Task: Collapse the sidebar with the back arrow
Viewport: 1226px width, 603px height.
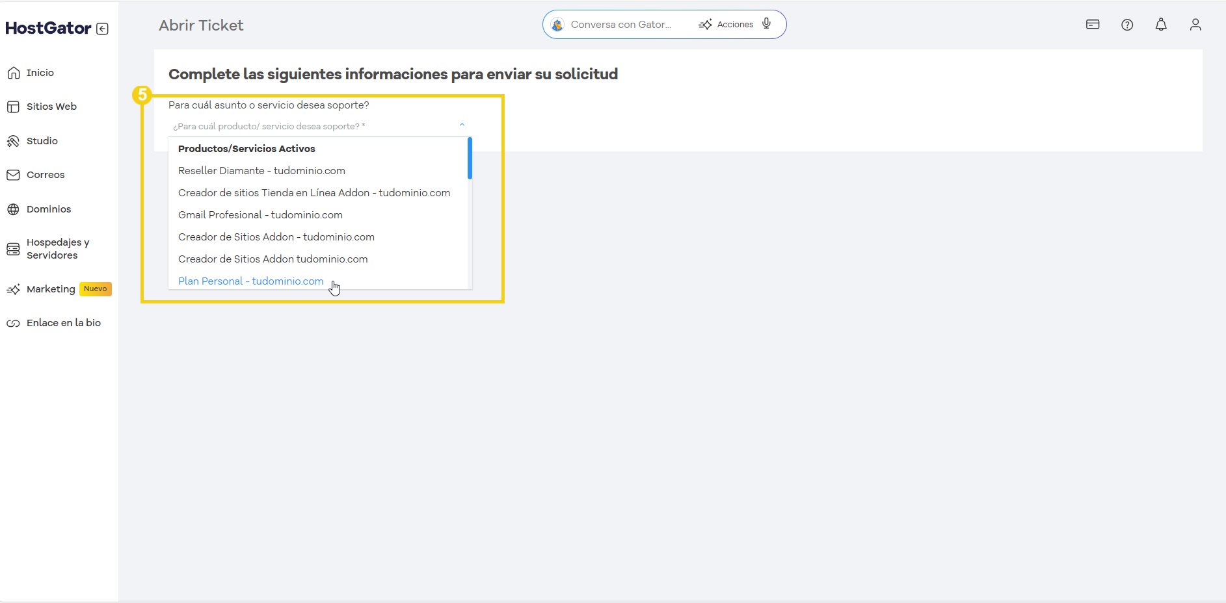Action: click(103, 28)
